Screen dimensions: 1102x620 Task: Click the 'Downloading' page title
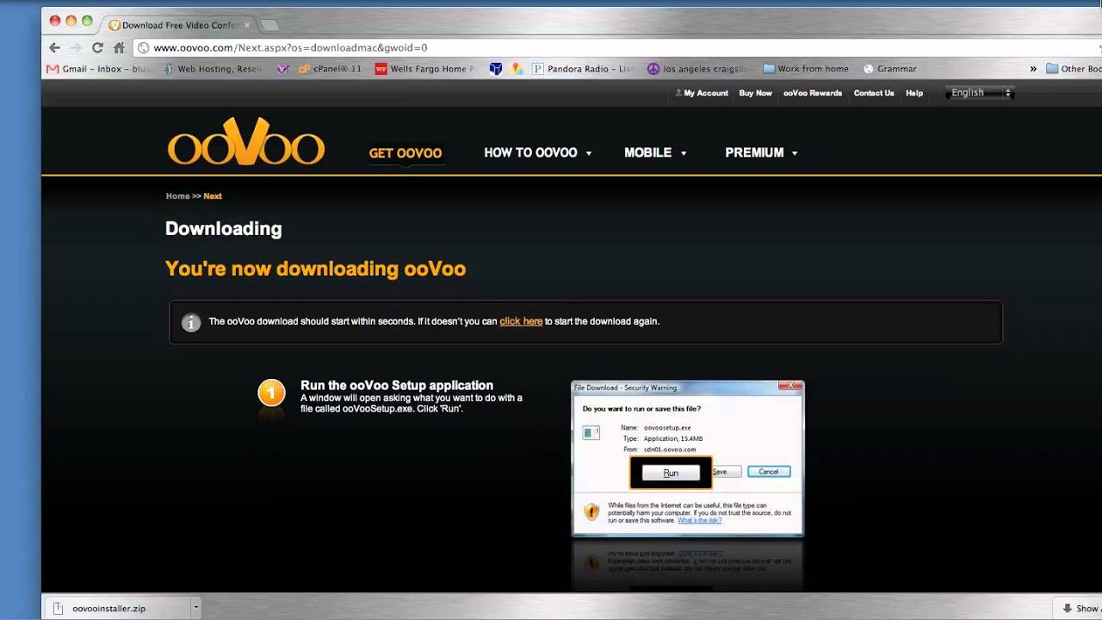click(224, 229)
